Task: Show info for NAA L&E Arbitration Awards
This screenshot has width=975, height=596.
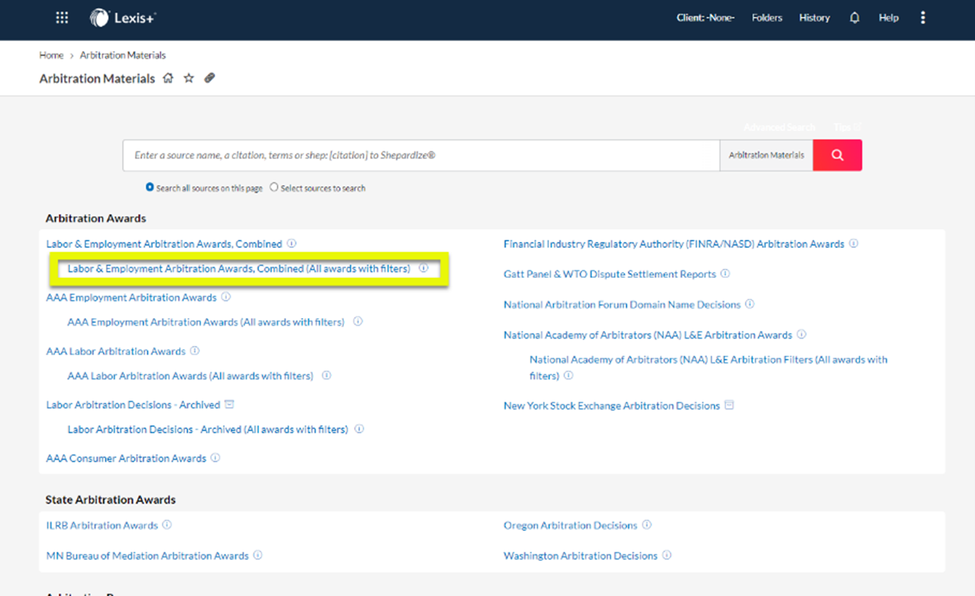Action: [801, 335]
